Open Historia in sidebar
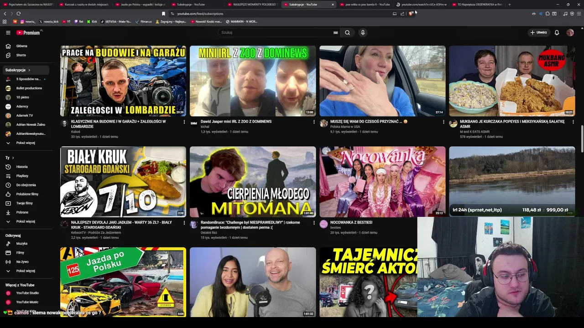The width and height of the screenshot is (584, 328). tap(22, 167)
